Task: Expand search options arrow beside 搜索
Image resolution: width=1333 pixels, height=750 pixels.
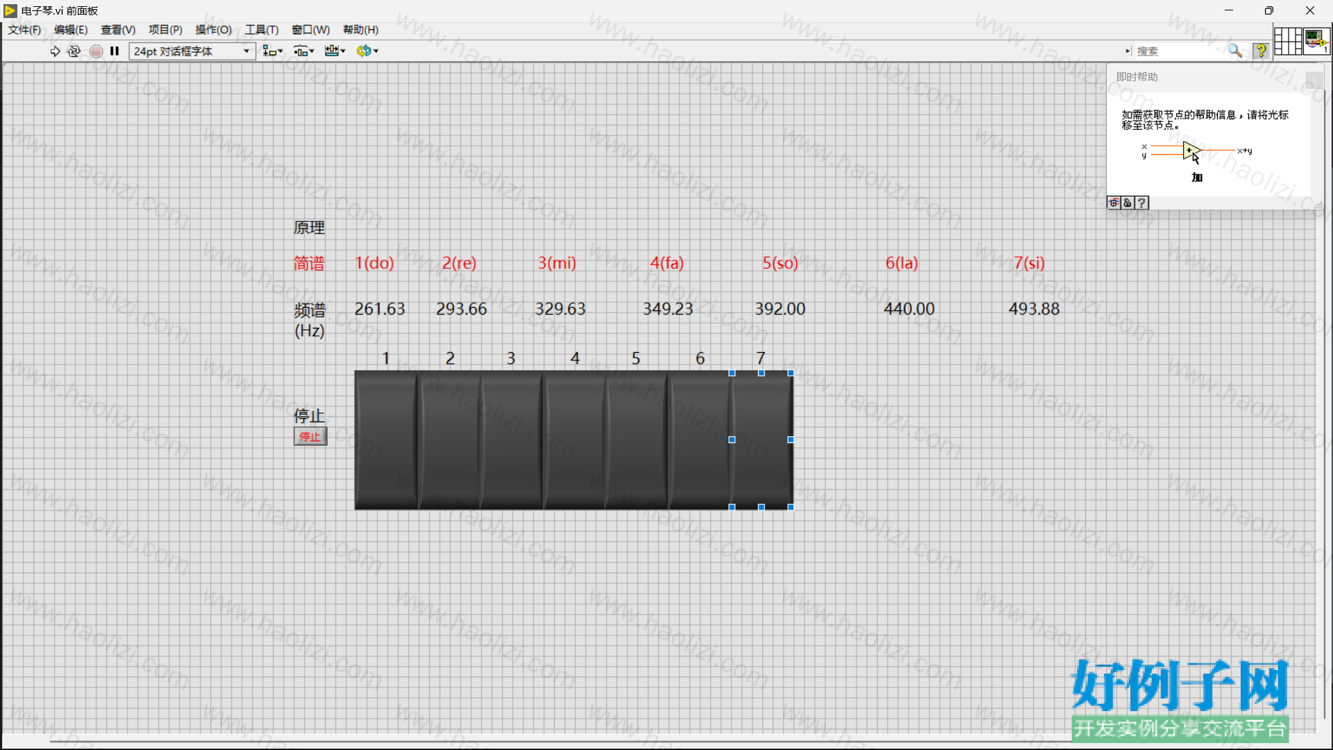Action: 1127,51
